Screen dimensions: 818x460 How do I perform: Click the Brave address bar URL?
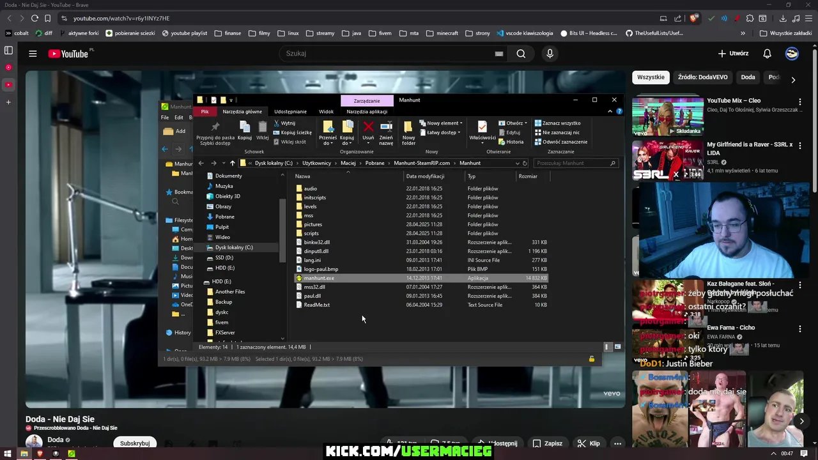click(121, 19)
